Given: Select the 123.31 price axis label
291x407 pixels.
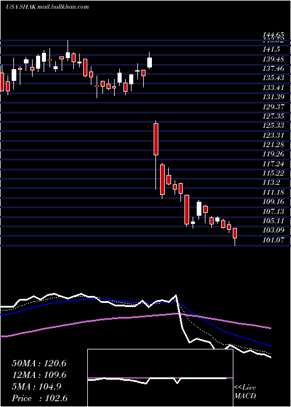Looking at the screenshot, I should 273,135.
